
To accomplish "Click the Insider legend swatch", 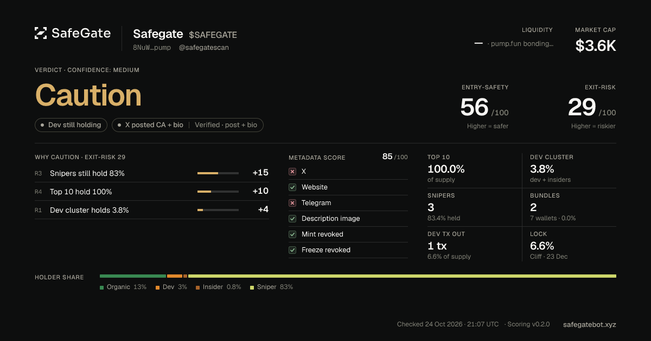I will (198, 287).
